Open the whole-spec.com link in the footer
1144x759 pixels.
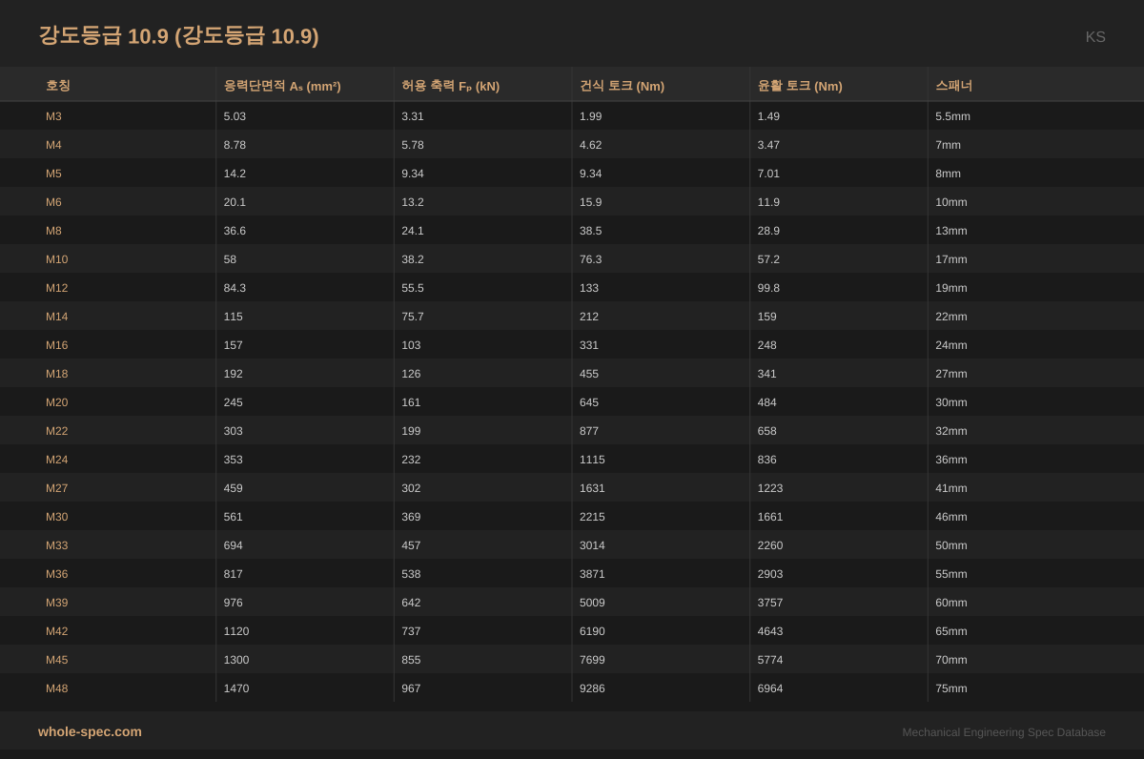click(90, 732)
